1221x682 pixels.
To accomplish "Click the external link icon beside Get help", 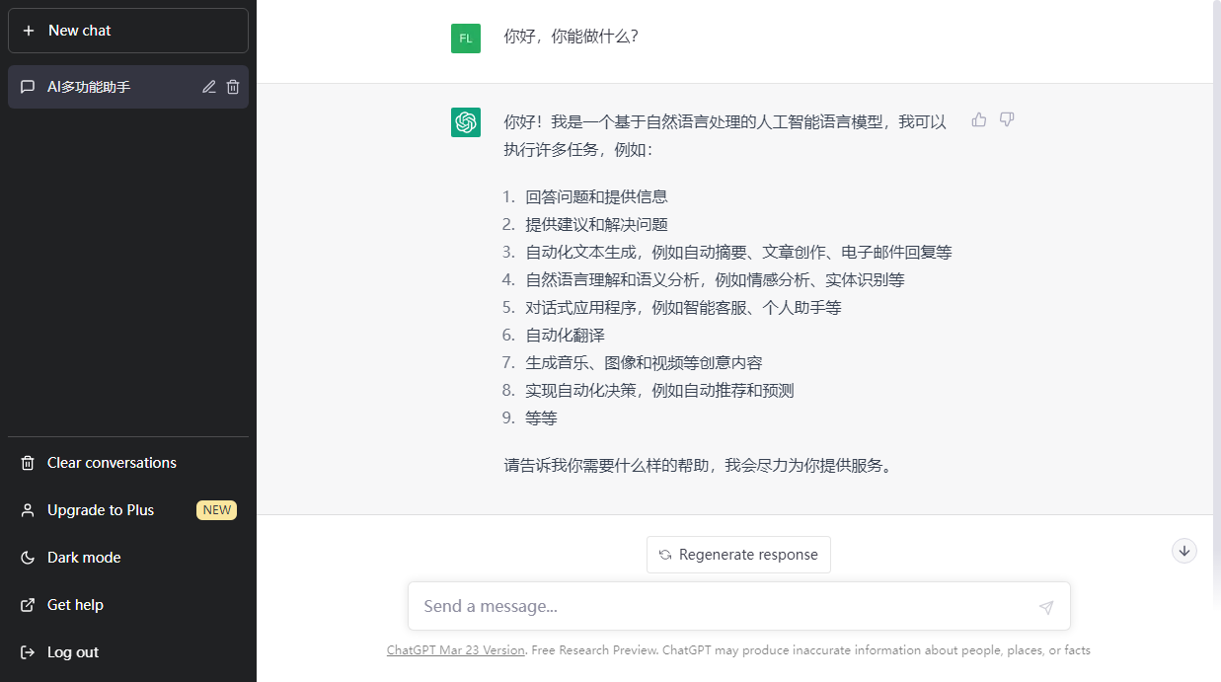I will tap(28, 605).
